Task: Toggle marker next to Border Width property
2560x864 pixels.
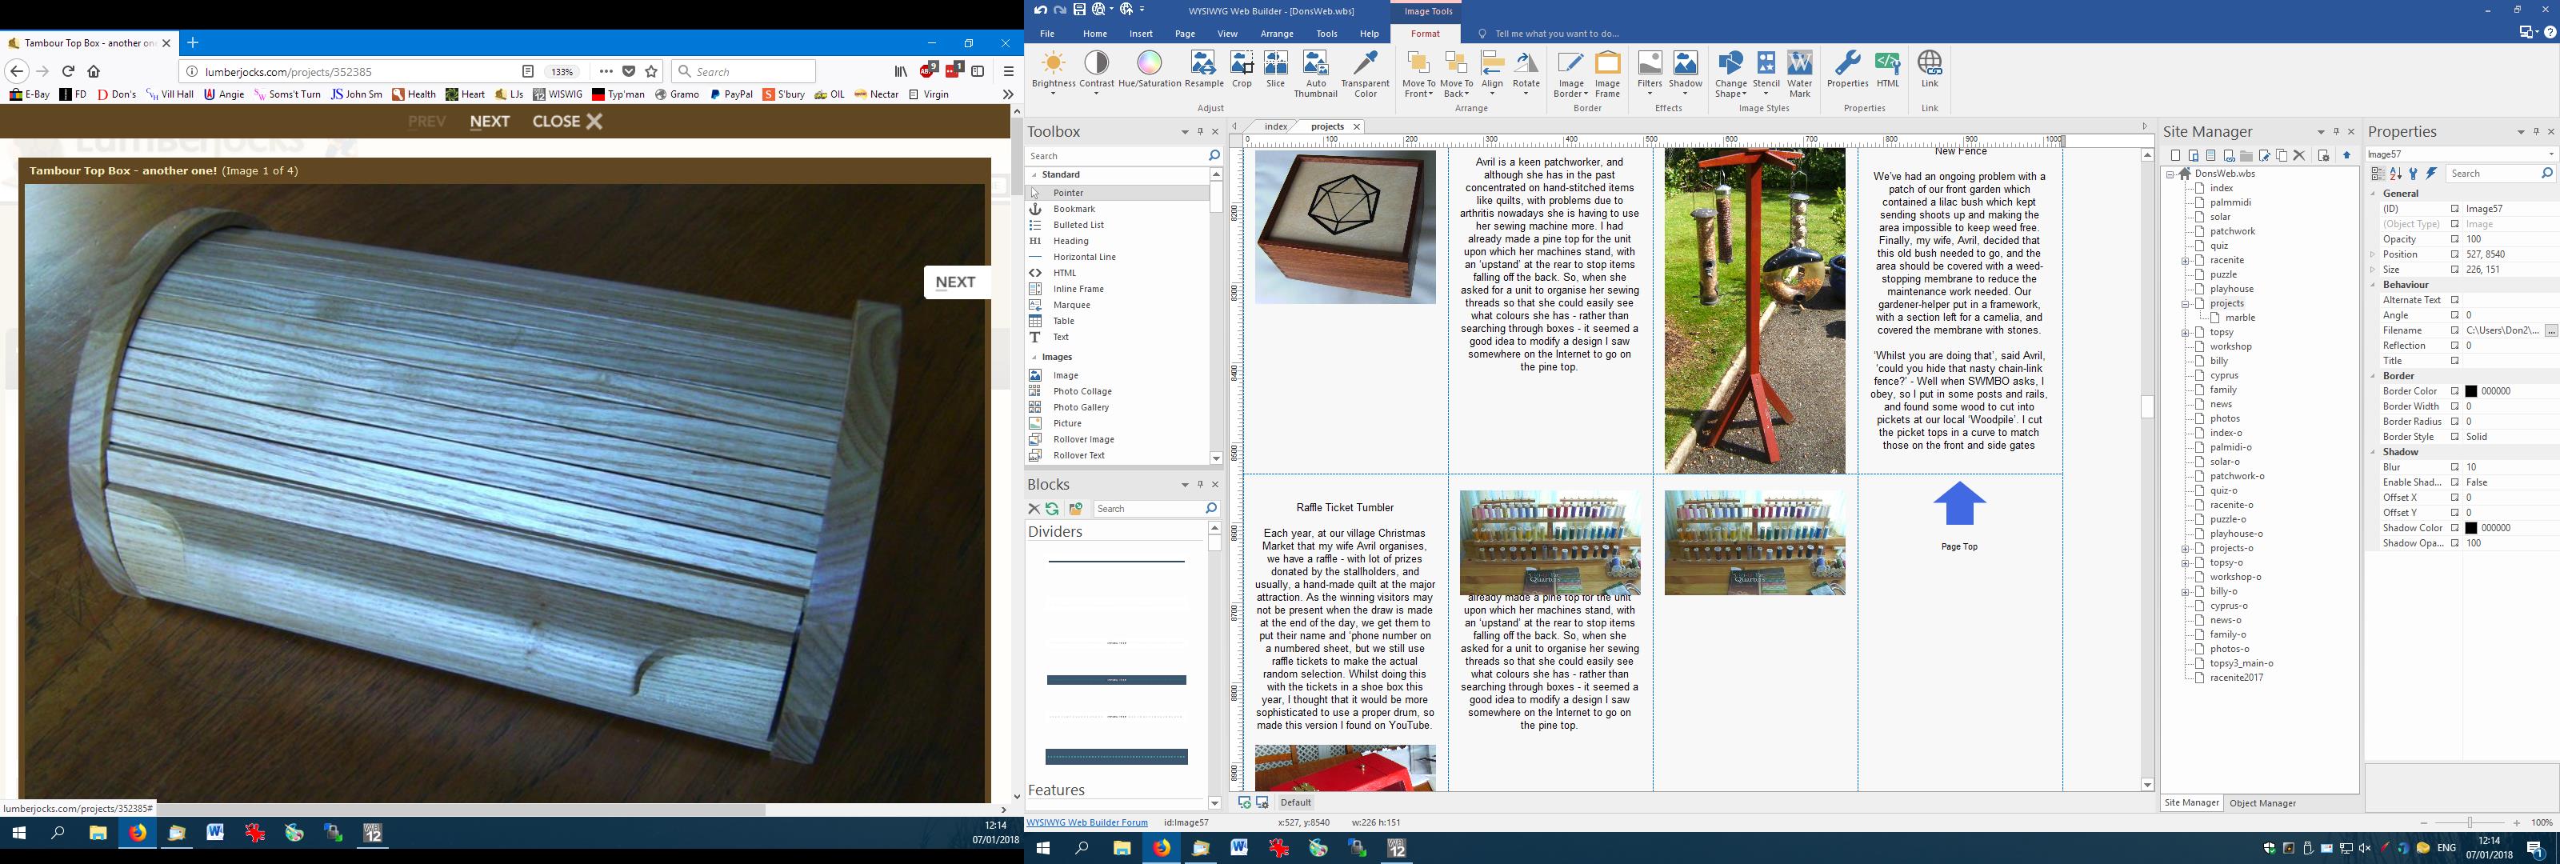Action: [2454, 406]
